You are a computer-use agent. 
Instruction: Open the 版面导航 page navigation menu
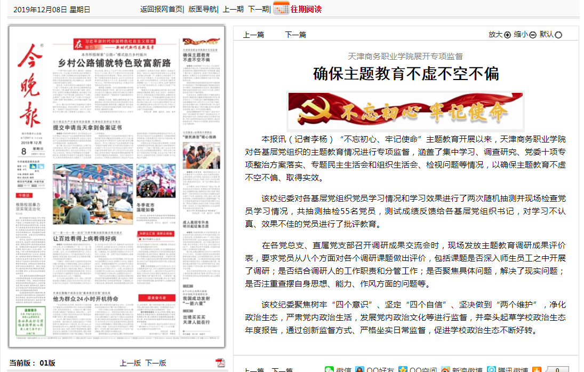[202, 9]
